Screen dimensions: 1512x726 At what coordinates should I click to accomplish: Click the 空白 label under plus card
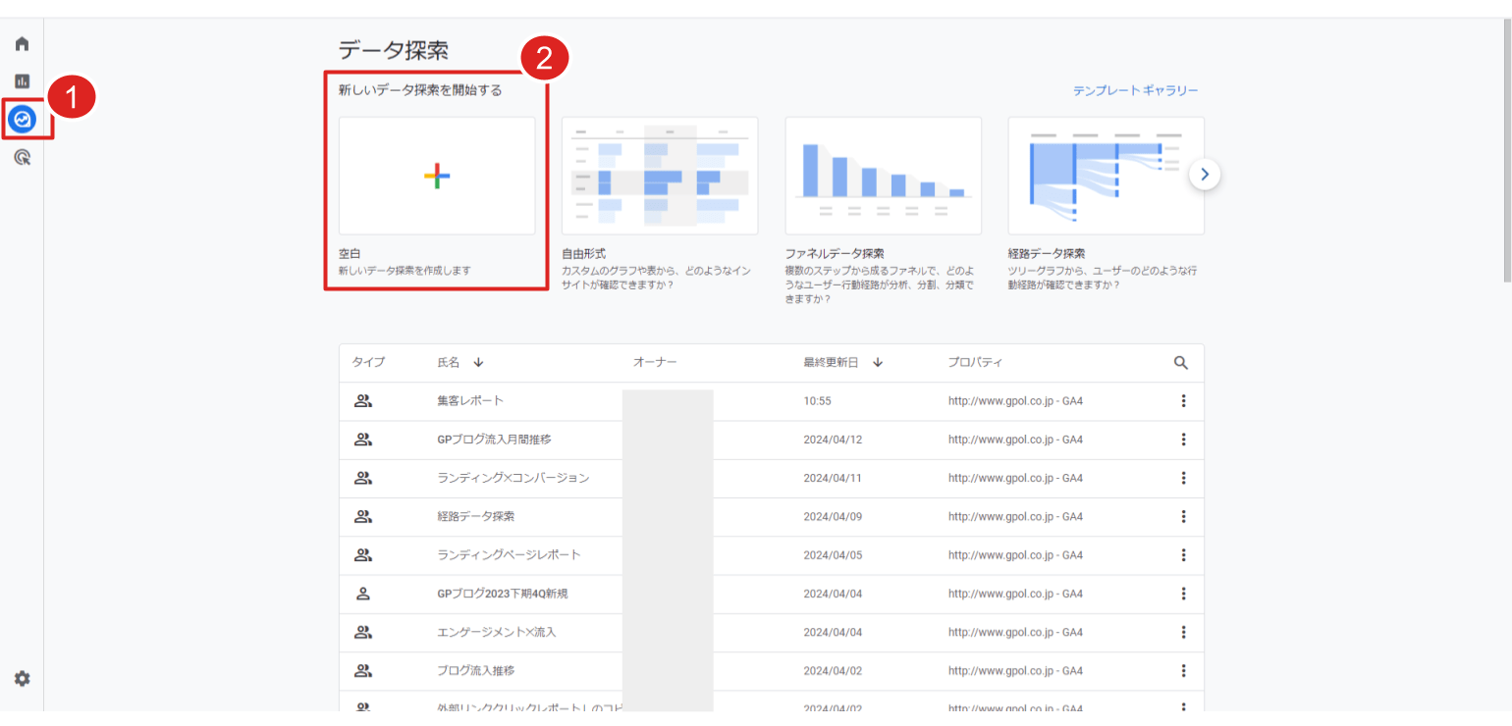(x=349, y=253)
